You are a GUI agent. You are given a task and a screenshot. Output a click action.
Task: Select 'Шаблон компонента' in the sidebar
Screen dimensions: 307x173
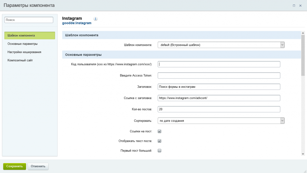pos(30,36)
